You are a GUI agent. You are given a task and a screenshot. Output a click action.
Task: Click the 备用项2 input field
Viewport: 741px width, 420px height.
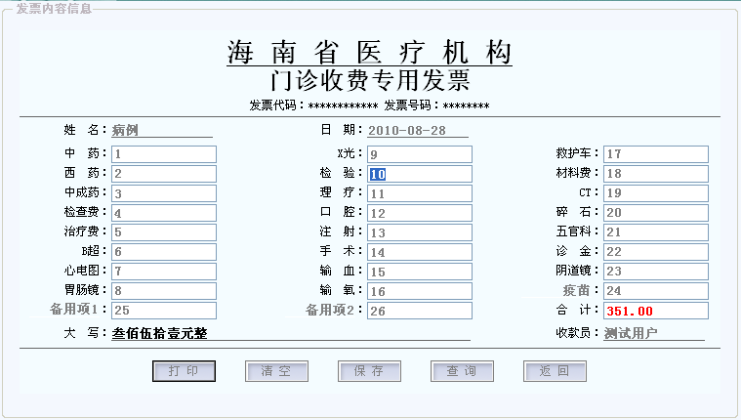[419, 311]
